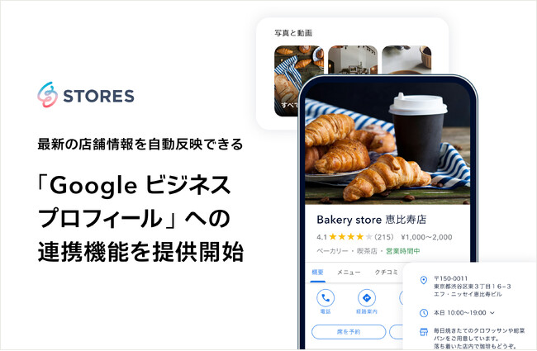The image size is (537, 351).
Task: Click the 席を予約 button
Action: (349, 331)
